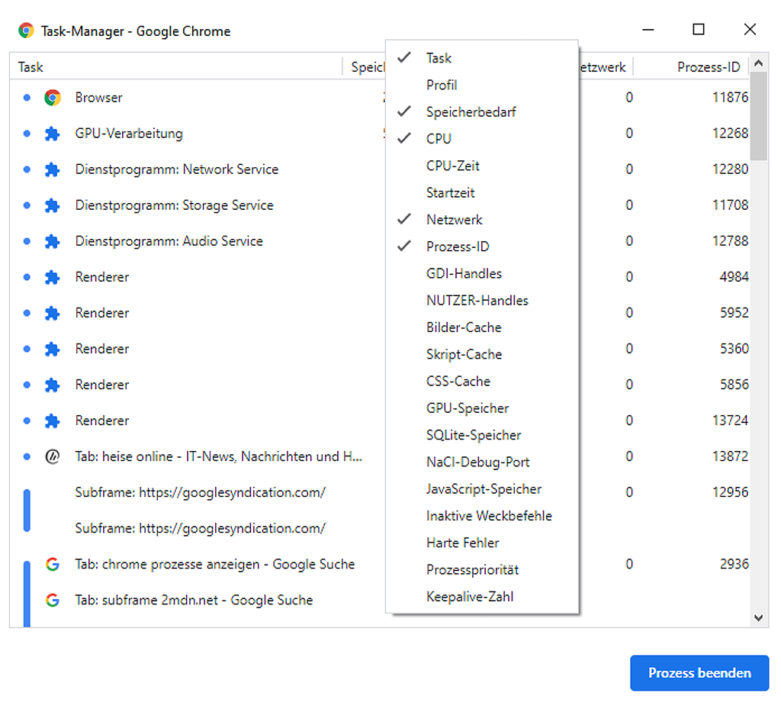Image resolution: width=781 pixels, height=709 pixels.
Task: Enable the JavaScript-Speicher column
Action: coord(484,489)
